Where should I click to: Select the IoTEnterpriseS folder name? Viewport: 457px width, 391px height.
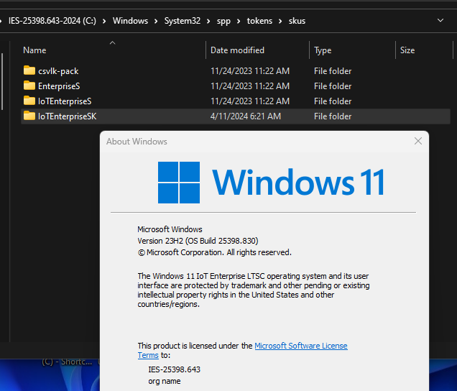coord(65,101)
